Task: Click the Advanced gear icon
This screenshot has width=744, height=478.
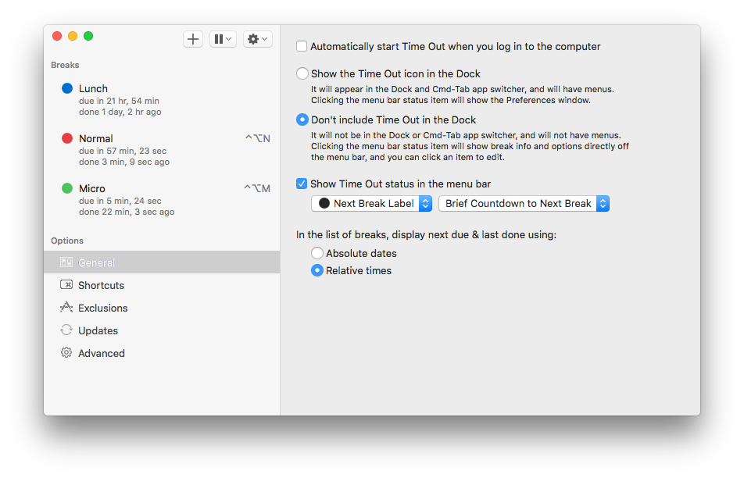Action: coord(66,353)
